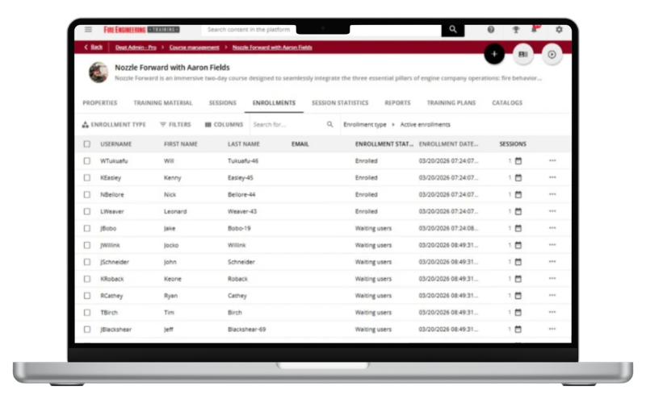This screenshot has height=403, width=646.
Task: Sort by Enrollment Date column header
Action: [x=449, y=144]
